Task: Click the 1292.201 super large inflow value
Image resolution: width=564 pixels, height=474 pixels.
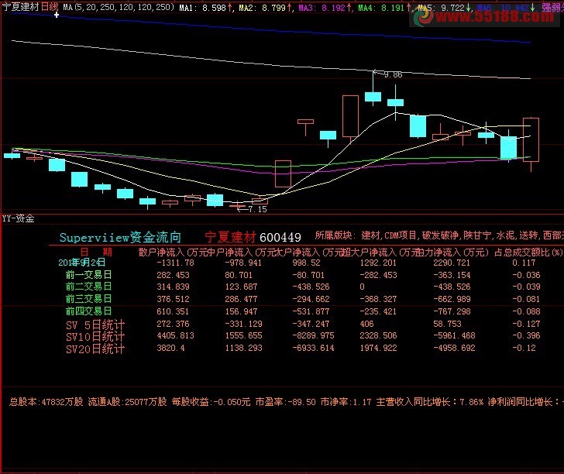Action: point(378,263)
